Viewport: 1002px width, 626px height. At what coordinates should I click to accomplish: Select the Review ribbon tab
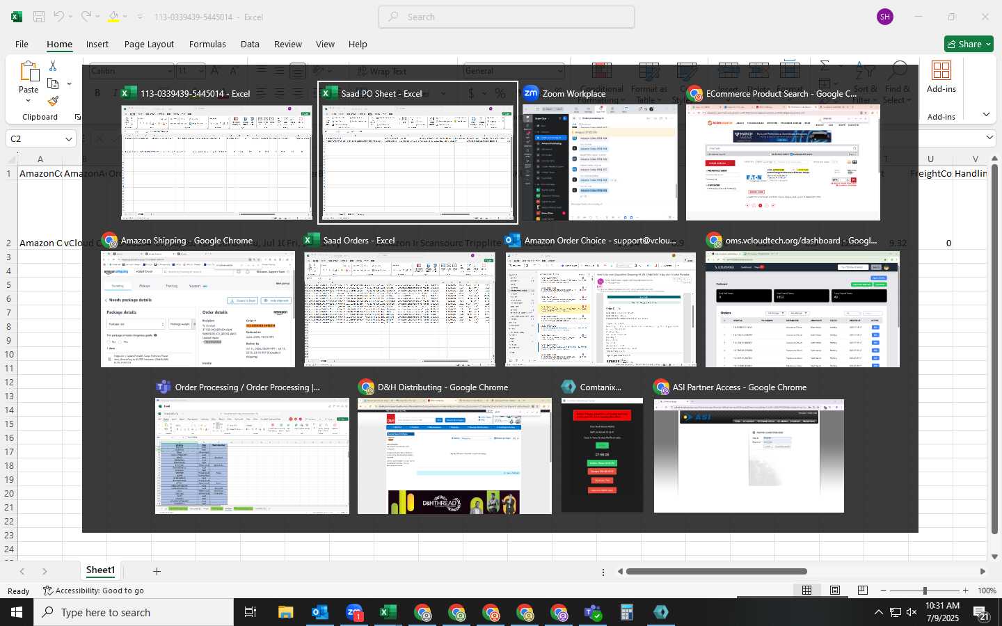[288, 44]
